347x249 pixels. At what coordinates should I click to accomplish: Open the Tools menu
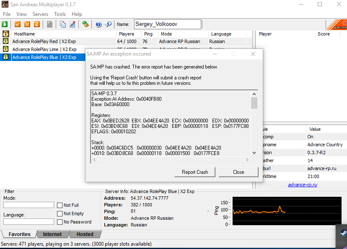(x=60, y=14)
